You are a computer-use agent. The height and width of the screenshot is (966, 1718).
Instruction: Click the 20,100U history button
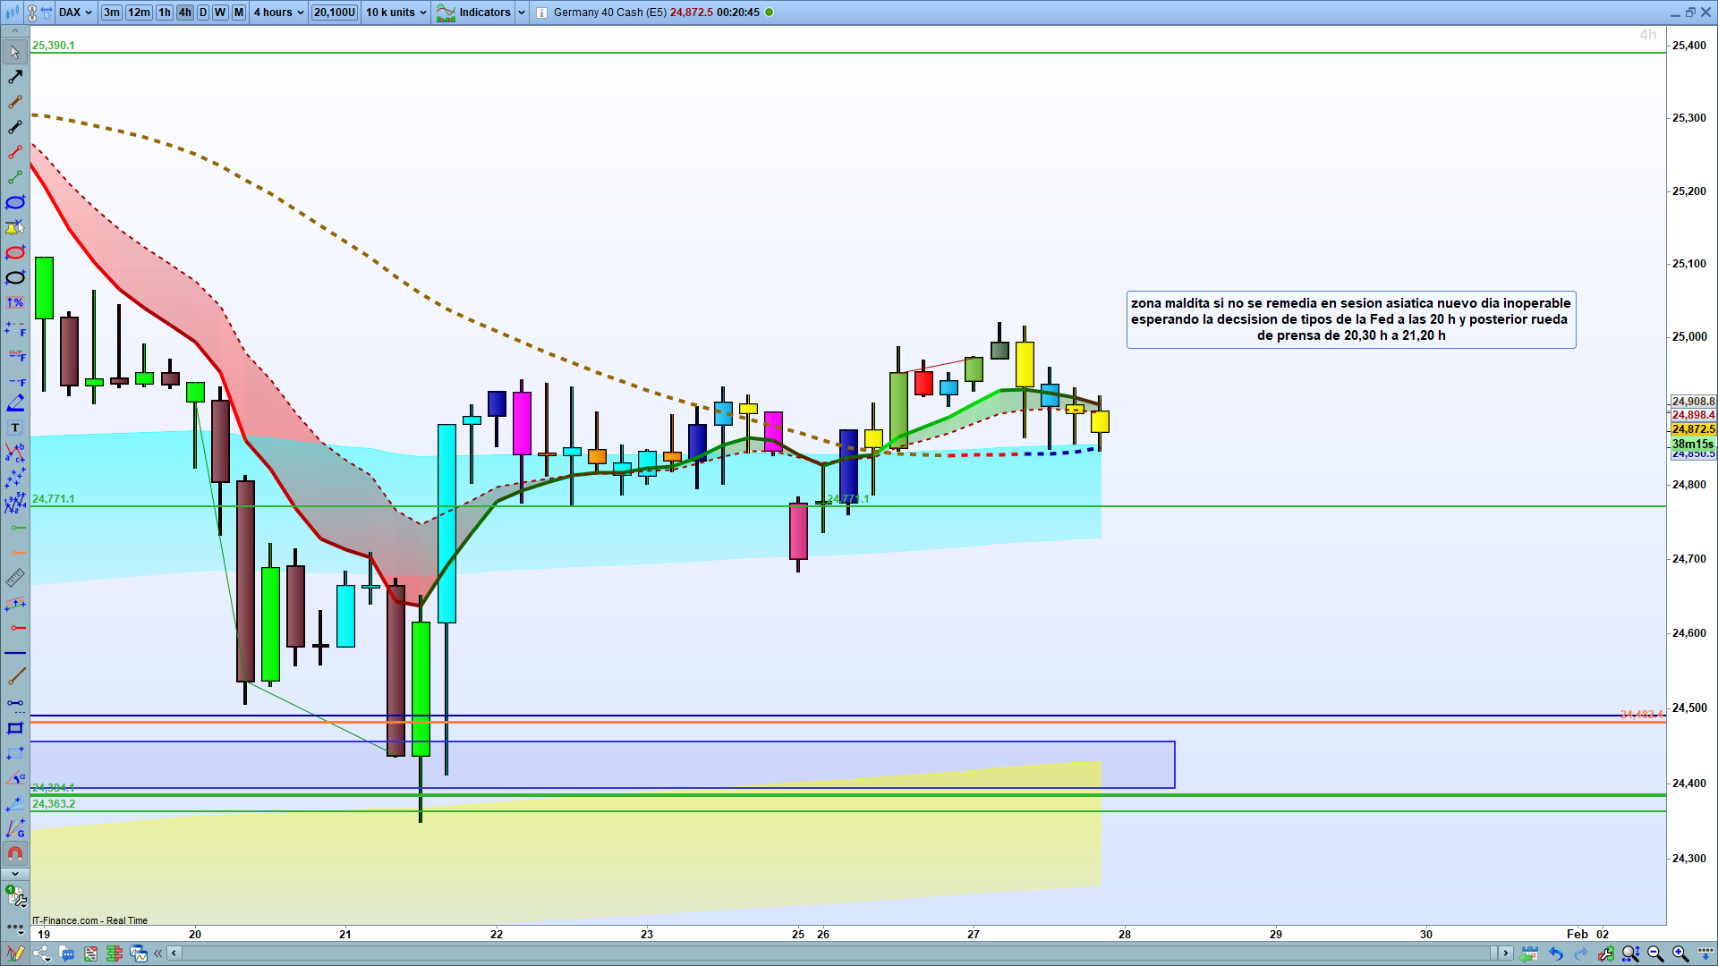(335, 13)
